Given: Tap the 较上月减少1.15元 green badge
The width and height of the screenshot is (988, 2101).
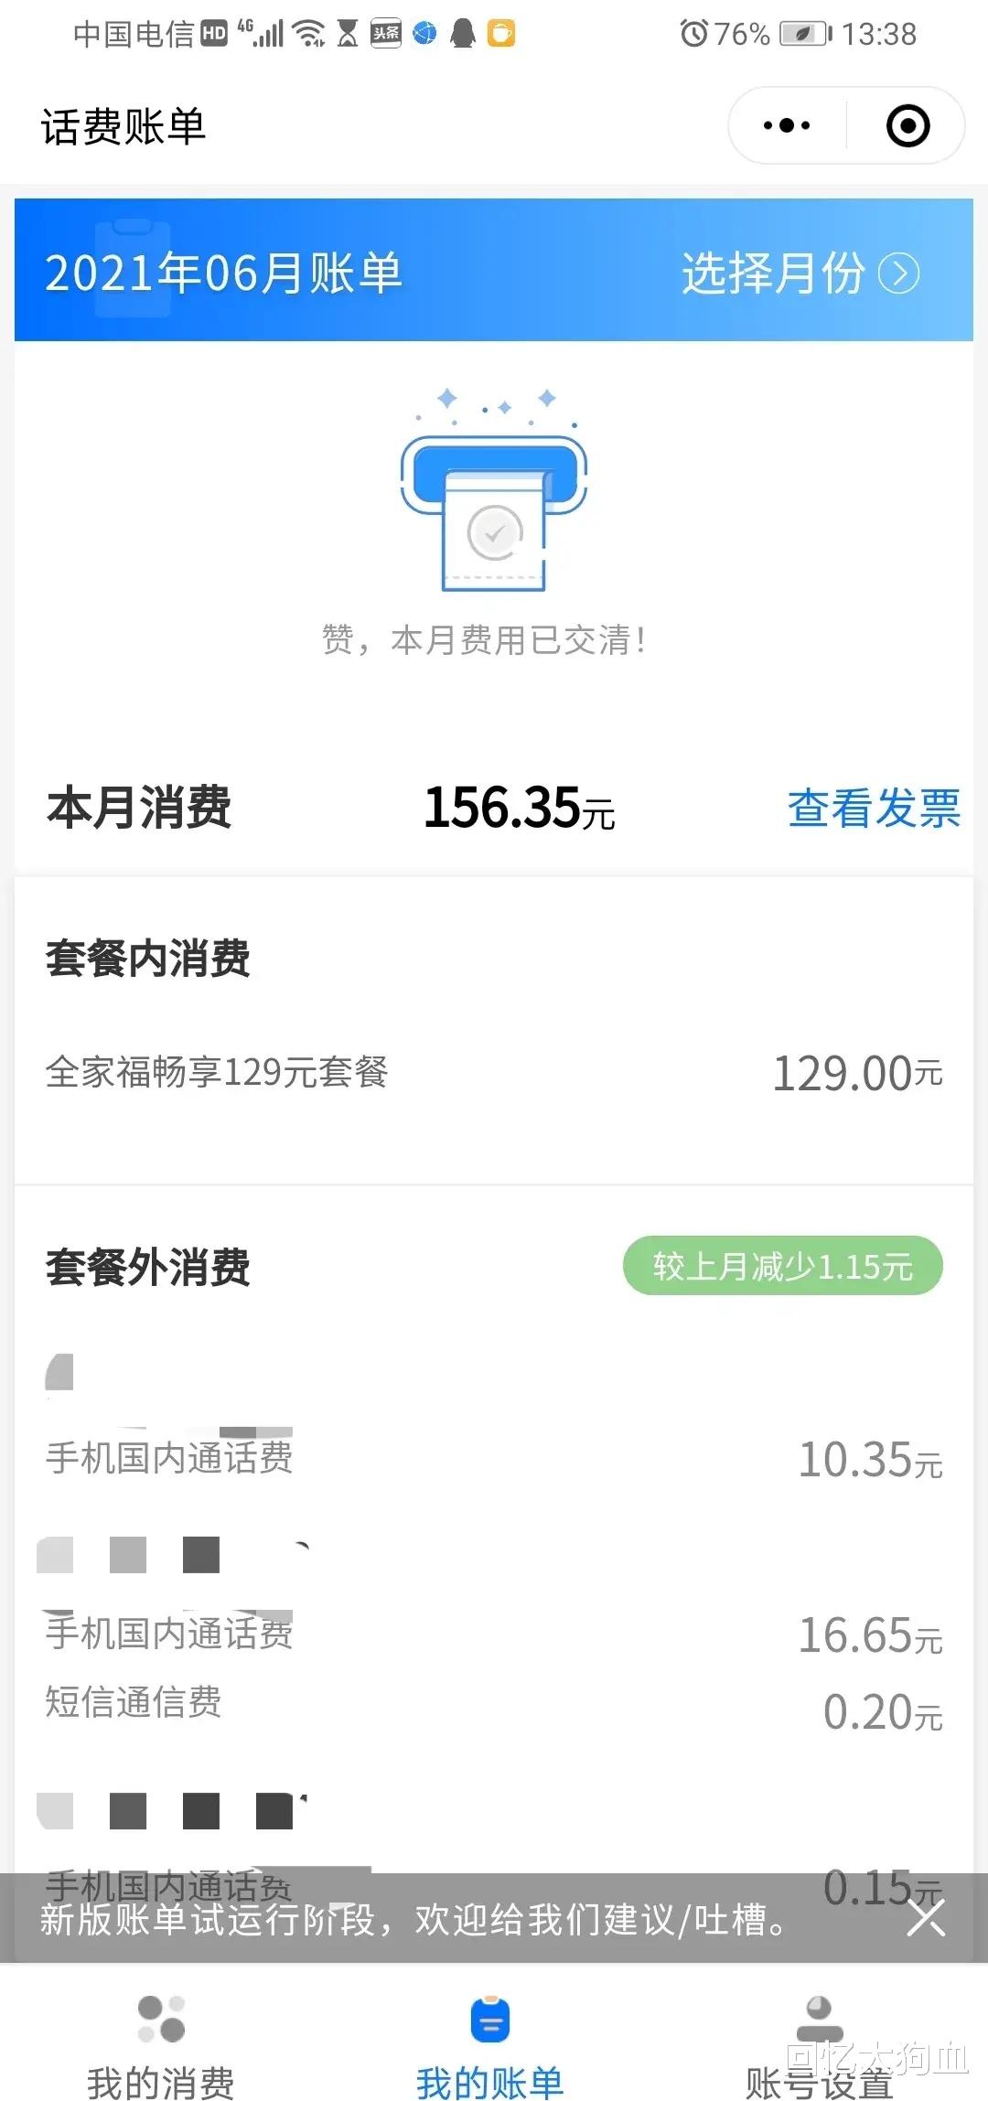Looking at the screenshot, I should (x=782, y=1267).
